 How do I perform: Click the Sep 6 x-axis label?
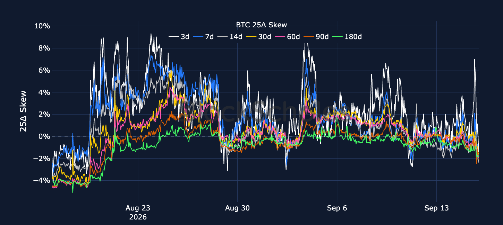[337, 208]
